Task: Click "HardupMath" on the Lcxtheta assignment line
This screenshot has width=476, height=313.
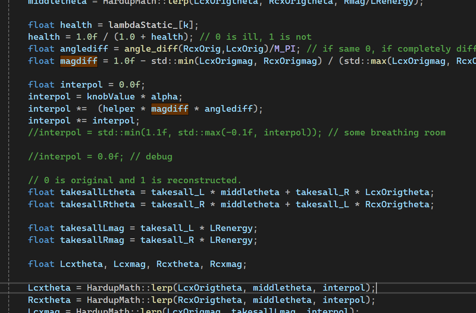Action: 114,288
